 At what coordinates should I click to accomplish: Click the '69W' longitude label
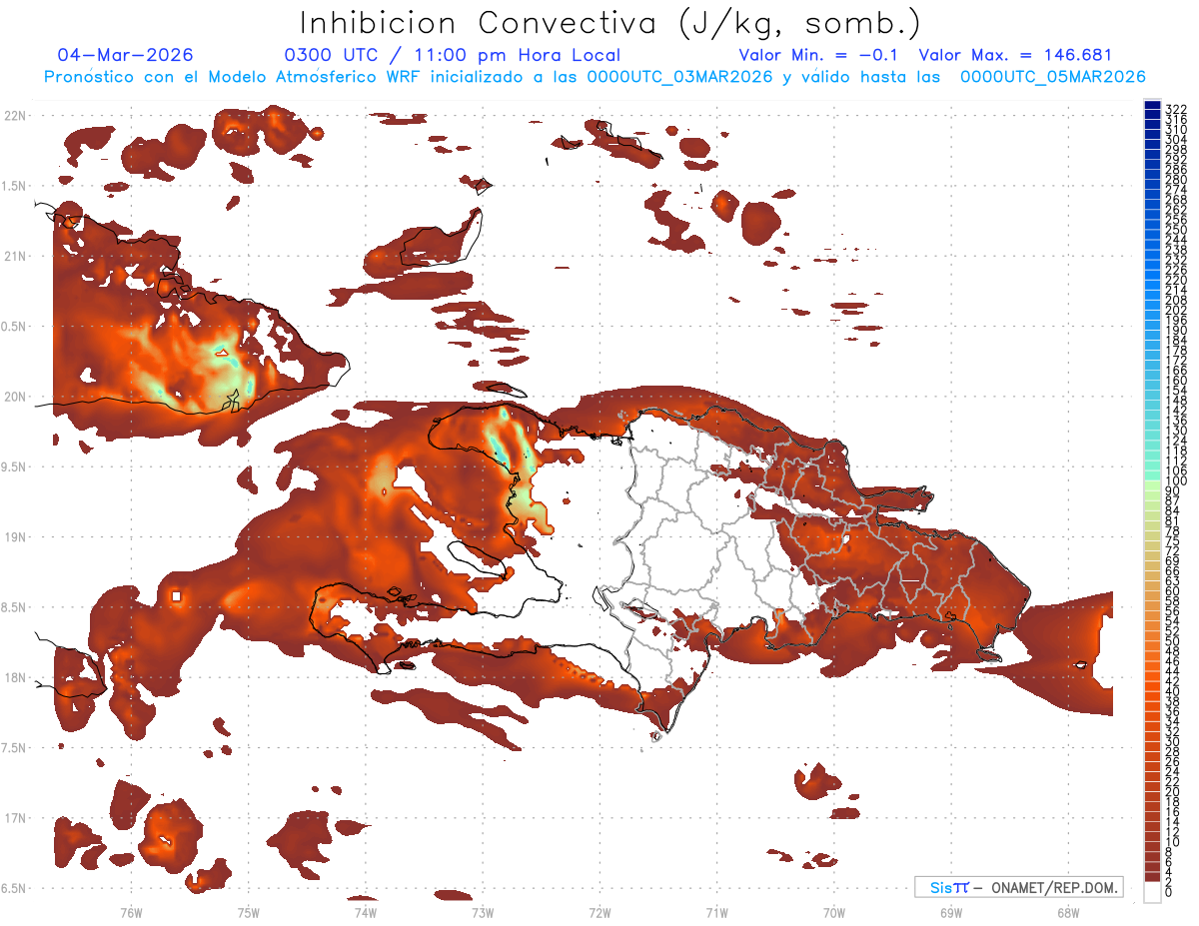pos(950,912)
